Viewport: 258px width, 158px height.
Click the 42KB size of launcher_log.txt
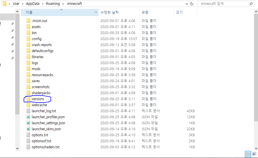pos(190,111)
